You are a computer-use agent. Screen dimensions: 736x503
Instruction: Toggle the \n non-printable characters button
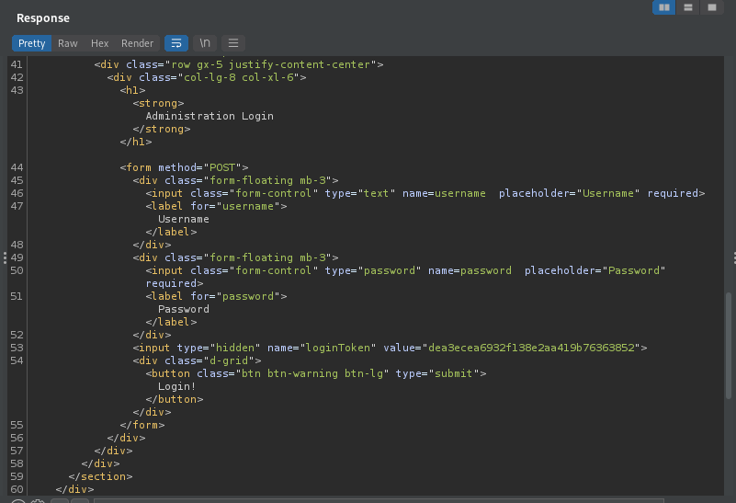coord(206,43)
